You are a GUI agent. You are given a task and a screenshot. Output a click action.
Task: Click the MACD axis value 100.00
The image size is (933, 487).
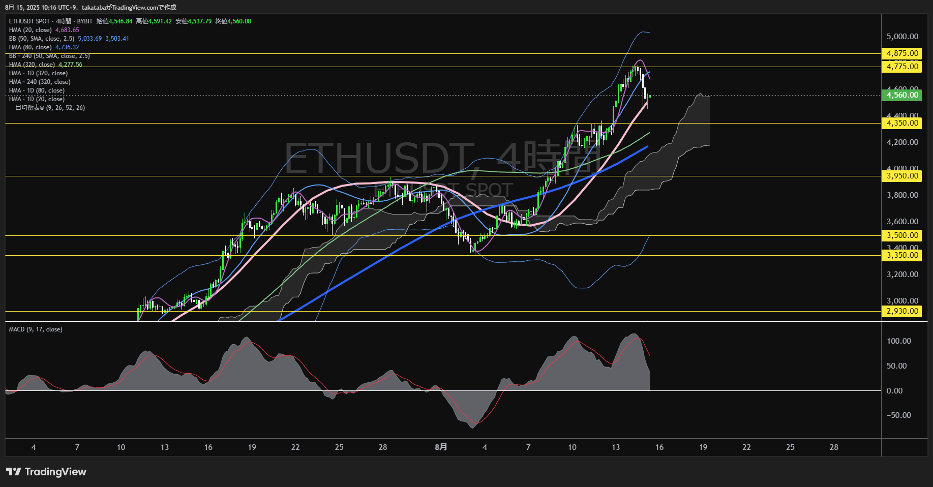(x=899, y=341)
